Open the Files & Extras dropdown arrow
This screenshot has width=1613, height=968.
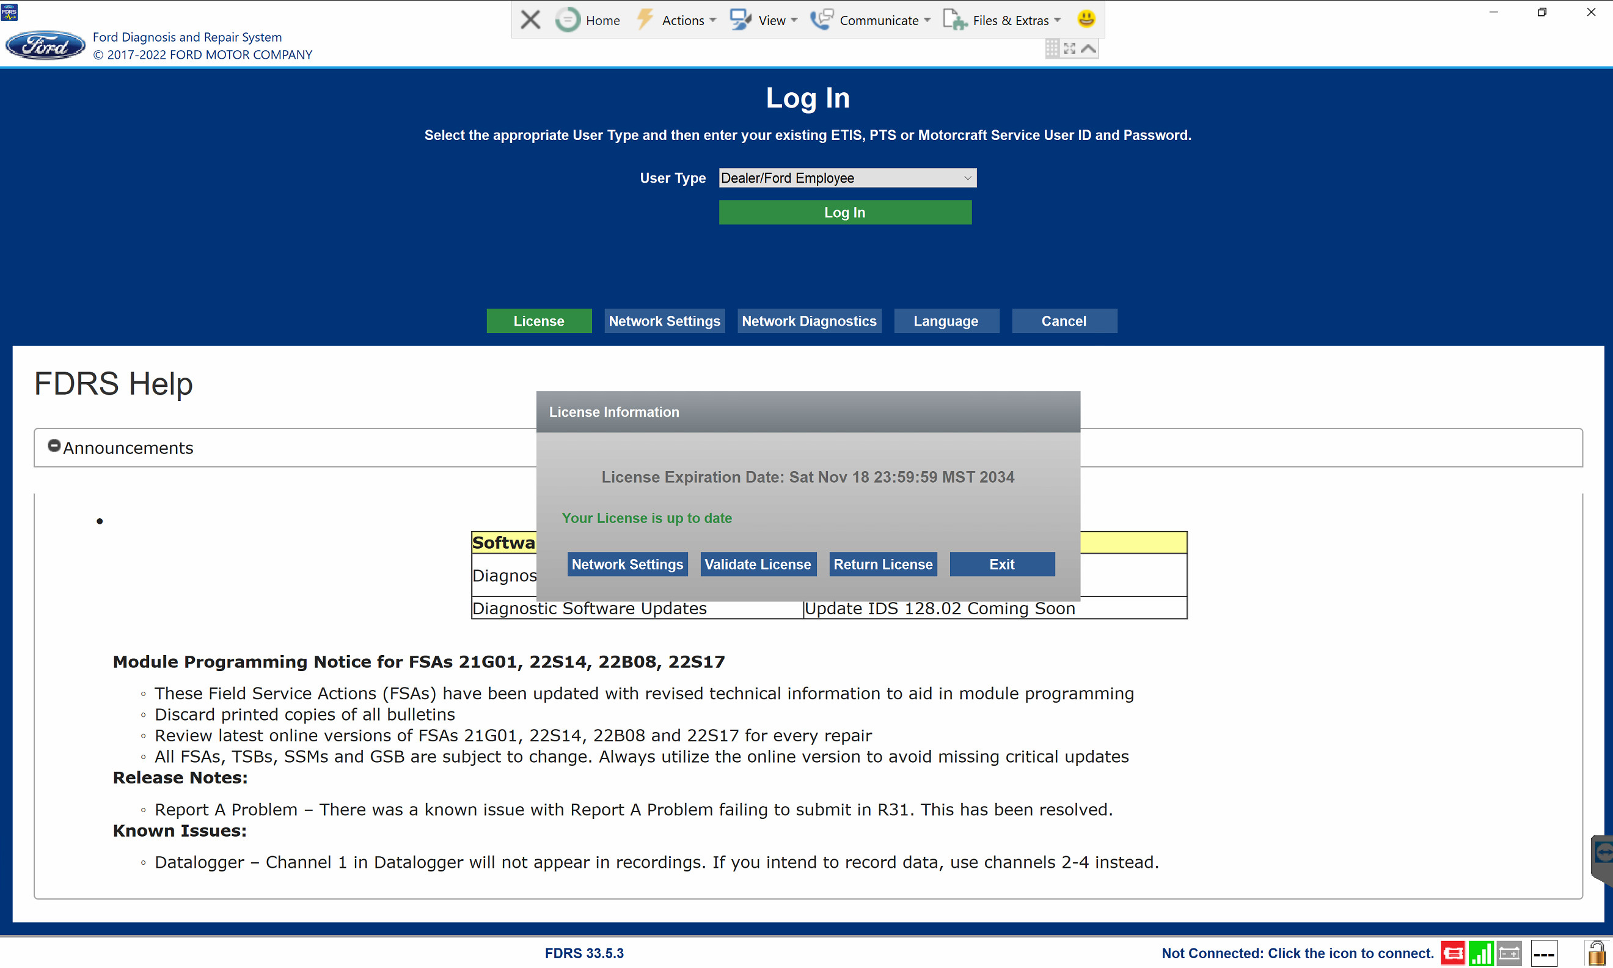point(1058,20)
